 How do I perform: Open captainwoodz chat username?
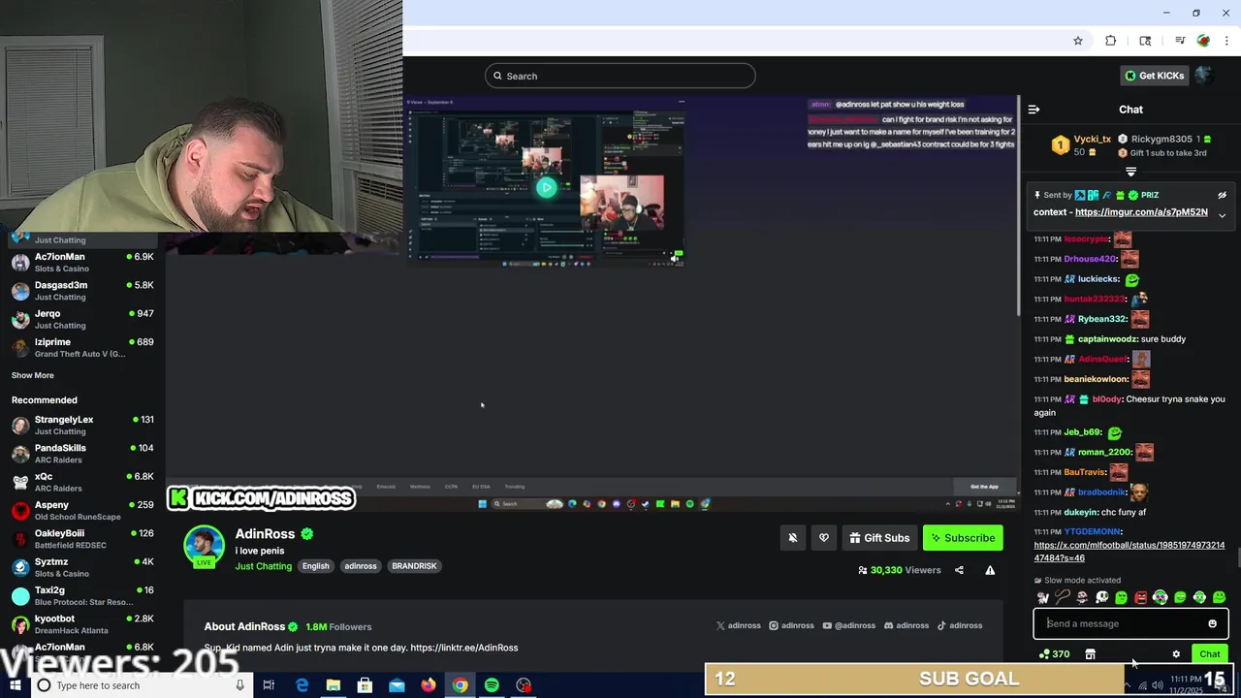click(1108, 339)
